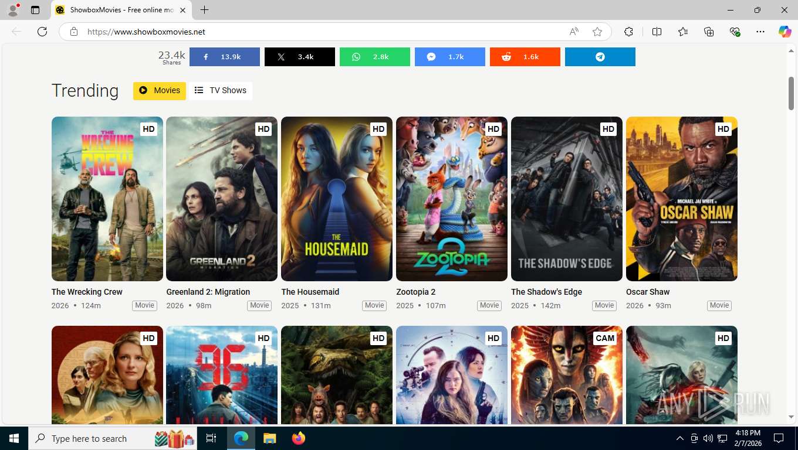Viewport: 798px width, 450px height.
Task: Open Browser essentials icon
Action: [735, 32]
